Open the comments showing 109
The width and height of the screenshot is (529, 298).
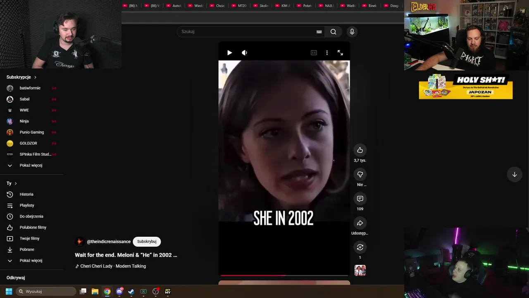pos(360,199)
